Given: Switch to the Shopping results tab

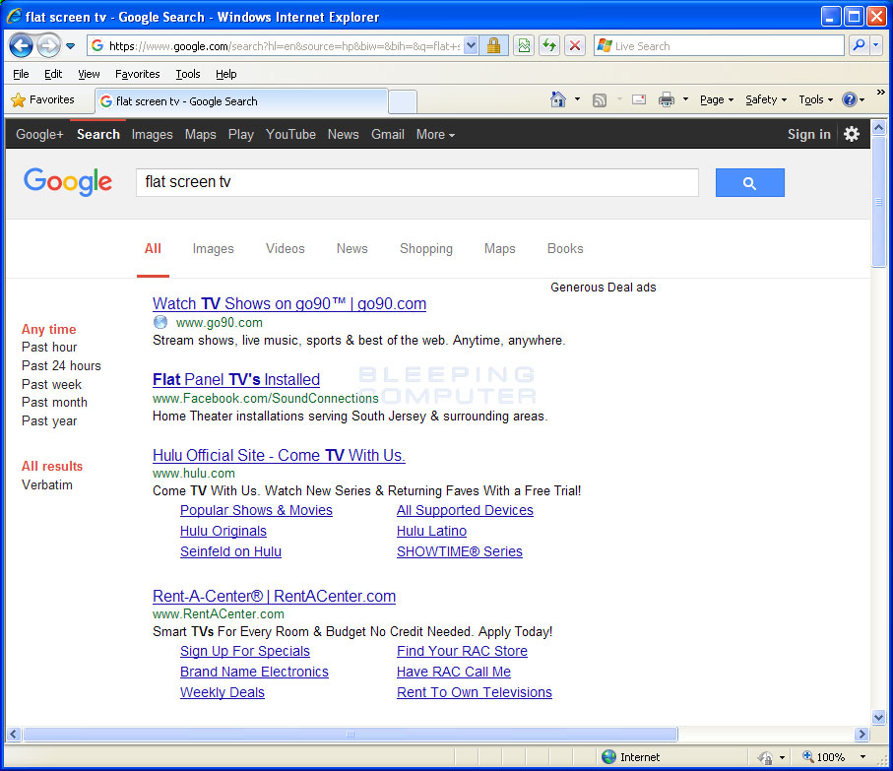Looking at the screenshot, I should click(426, 249).
